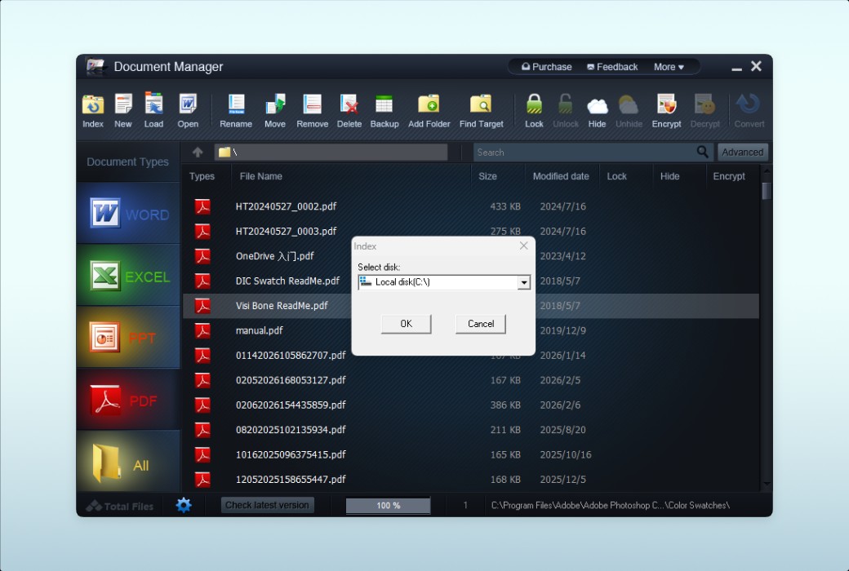Click the Index toolbar icon
Image resolution: width=849 pixels, height=571 pixels.
pos(93,105)
